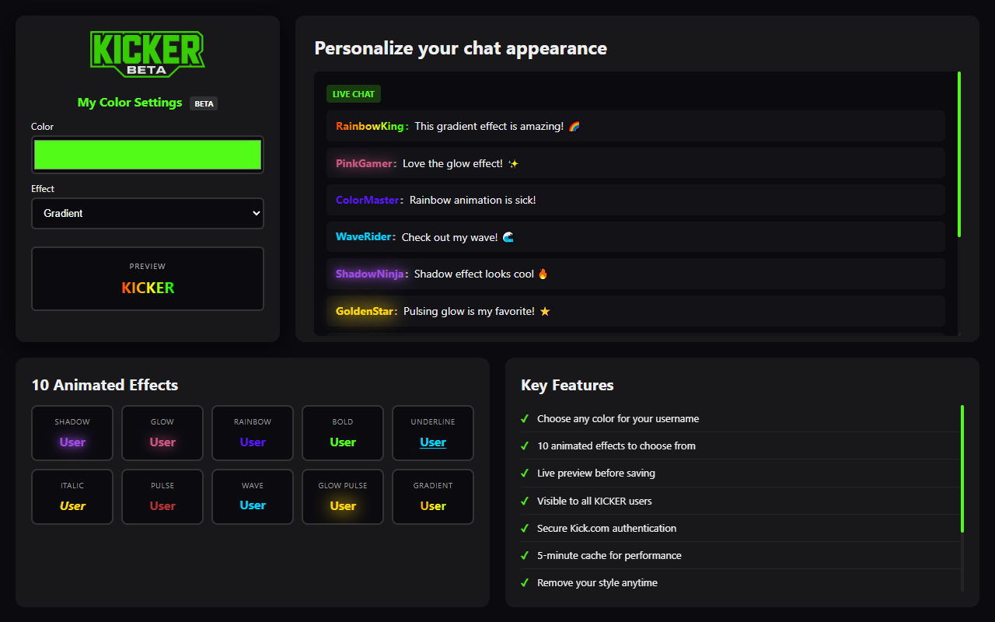Select the text '5-minute cache for performance'
995x622 pixels.
609,555
